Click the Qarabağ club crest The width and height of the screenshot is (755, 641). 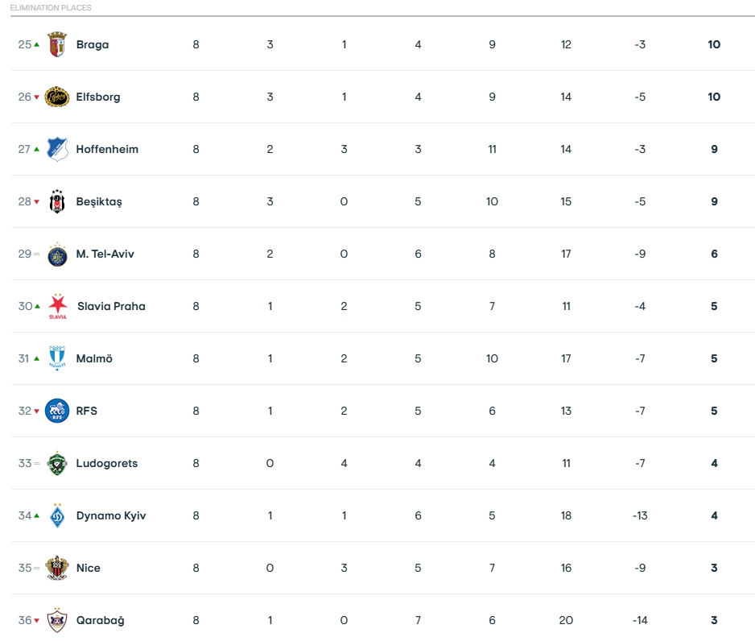pos(57,620)
